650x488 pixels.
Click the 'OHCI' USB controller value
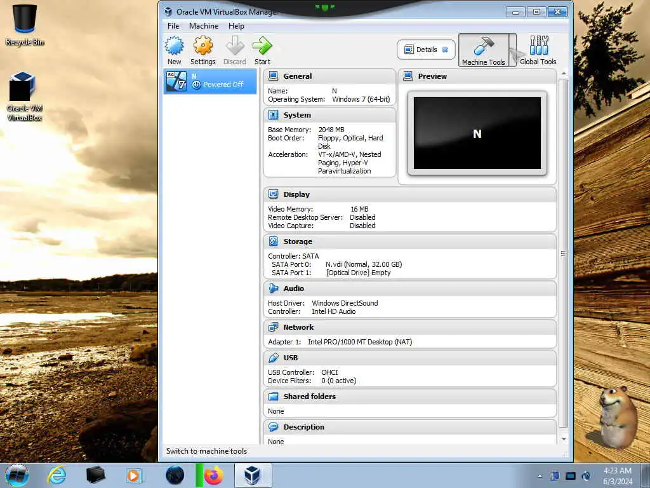[329, 372]
